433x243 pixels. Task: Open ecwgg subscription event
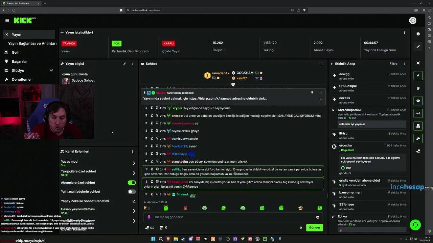click(369, 76)
